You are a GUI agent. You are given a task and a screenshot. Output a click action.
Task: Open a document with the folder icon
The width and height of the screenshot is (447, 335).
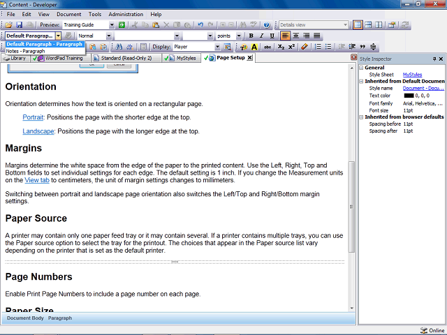pyautogui.click(x=9, y=25)
